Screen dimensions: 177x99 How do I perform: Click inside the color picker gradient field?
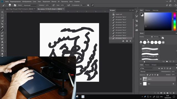click(158, 21)
